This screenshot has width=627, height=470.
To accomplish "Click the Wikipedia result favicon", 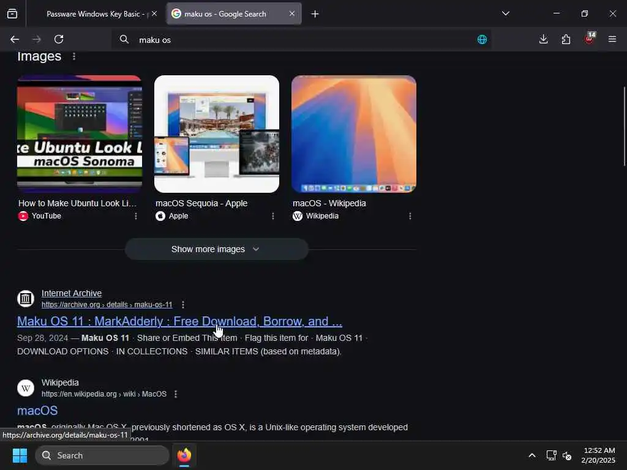I will (26, 388).
